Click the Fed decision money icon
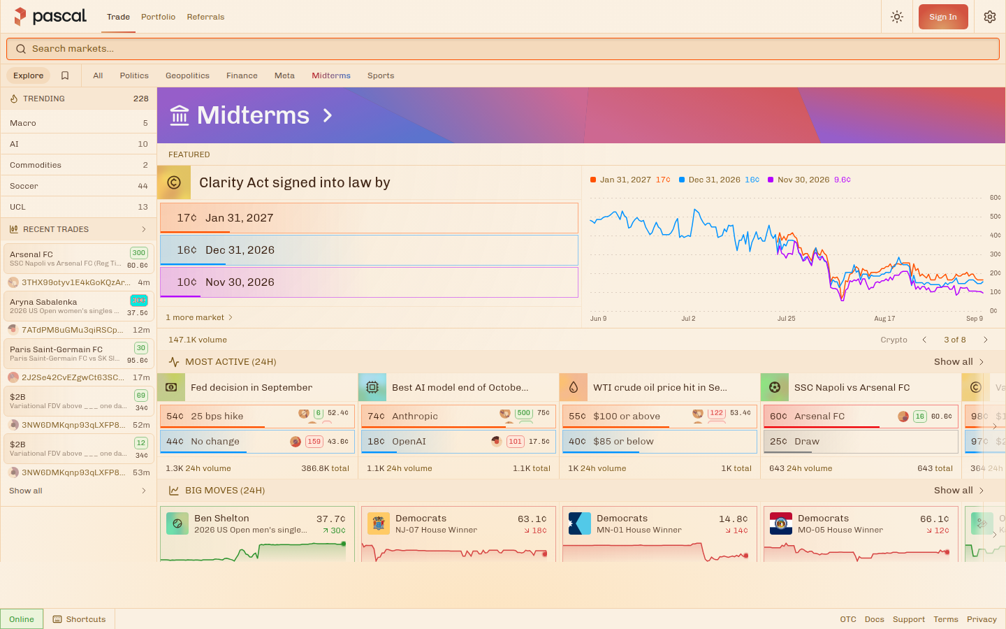 [x=171, y=387]
